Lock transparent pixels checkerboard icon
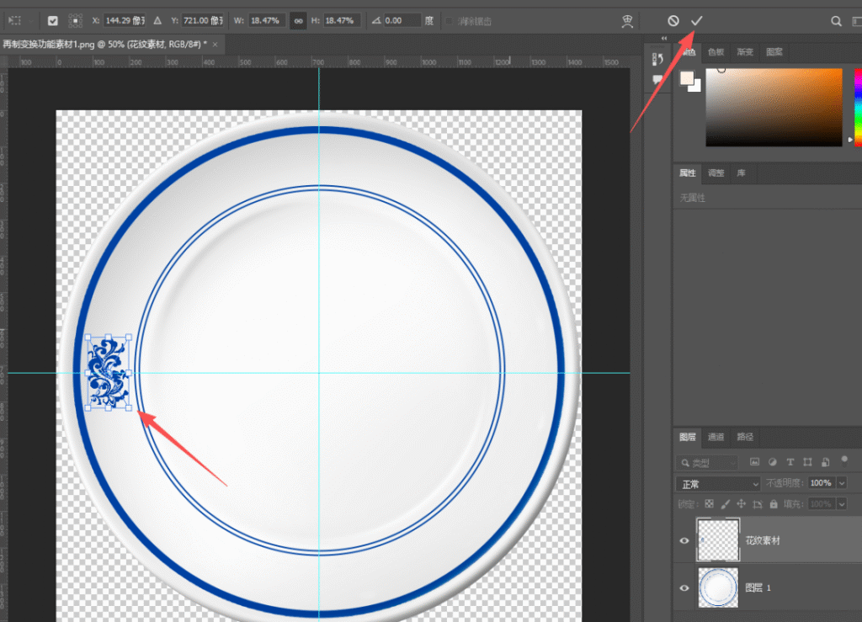Image resolution: width=862 pixels, height=622 pixels. [709, 504]
